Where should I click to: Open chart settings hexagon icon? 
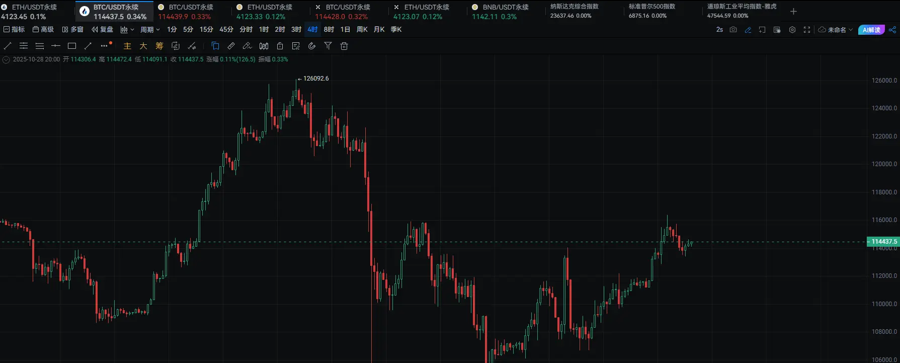[x=792, y=30]
